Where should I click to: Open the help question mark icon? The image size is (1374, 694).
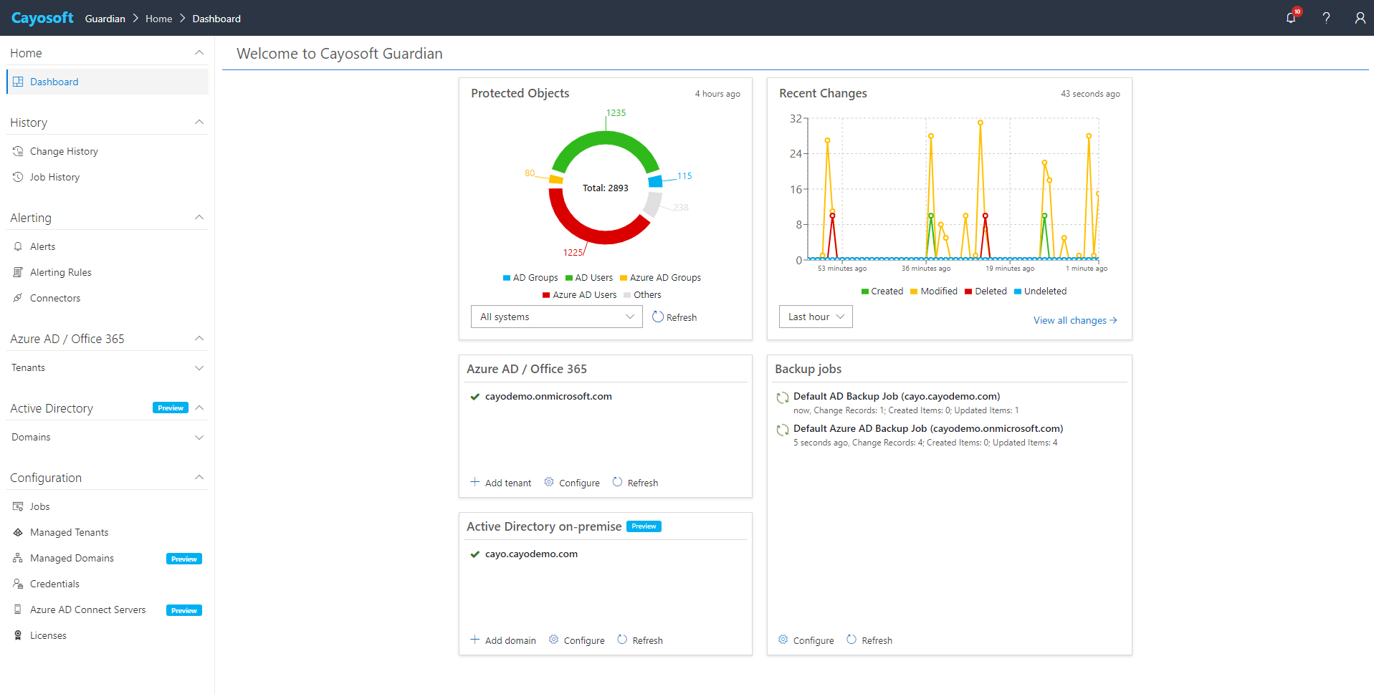(x=1326, y=18)
